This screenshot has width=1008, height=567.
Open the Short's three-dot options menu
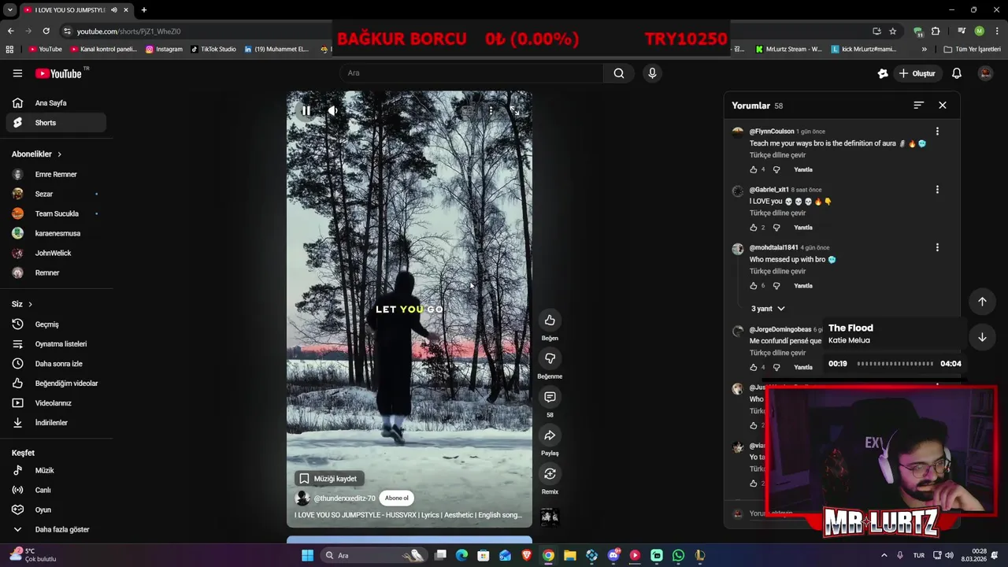[491, 111]
